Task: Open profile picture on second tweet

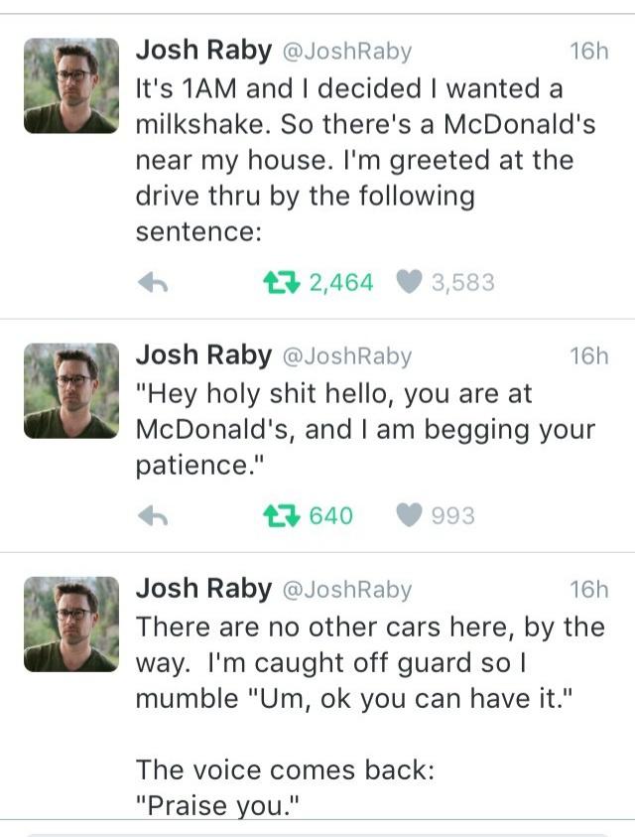Action: point(70,390)
